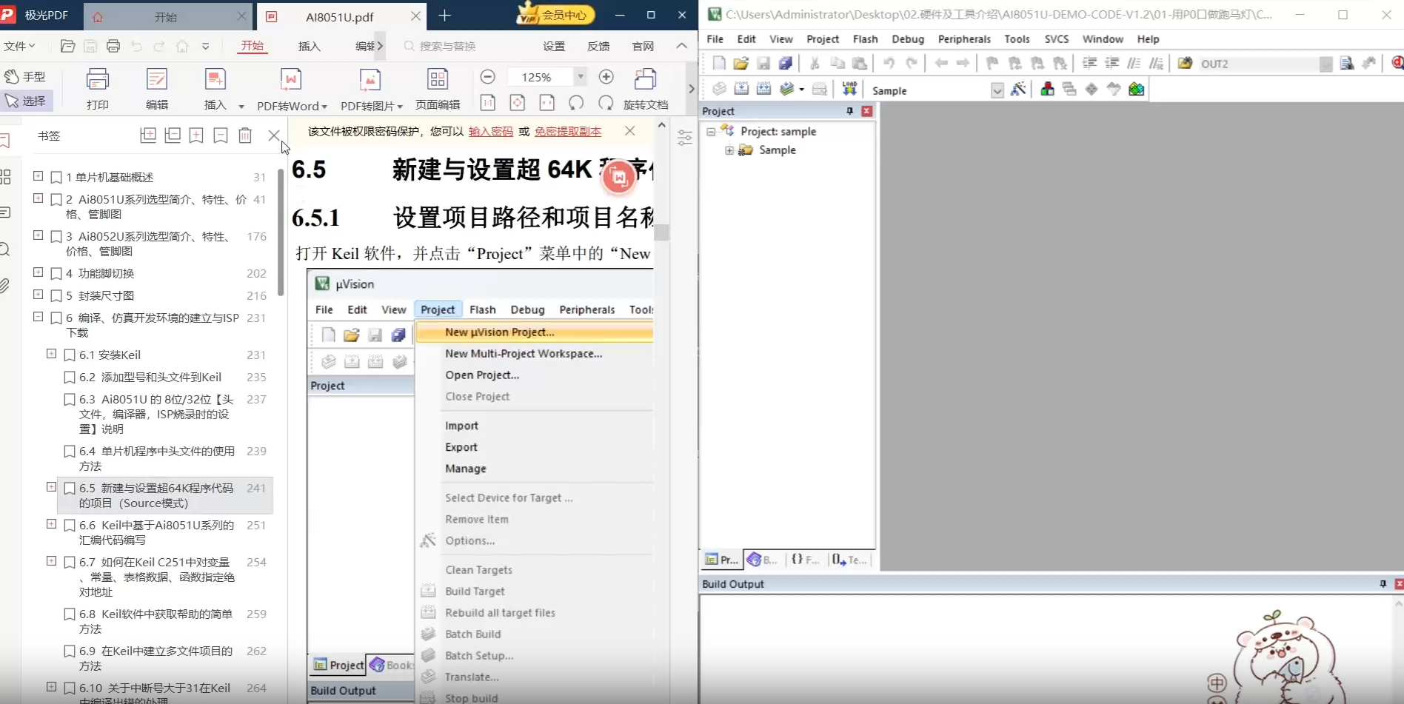Expand the Sample group in Keil project tree
Screen dimensions: 1404x704
[x=729, y=150]
